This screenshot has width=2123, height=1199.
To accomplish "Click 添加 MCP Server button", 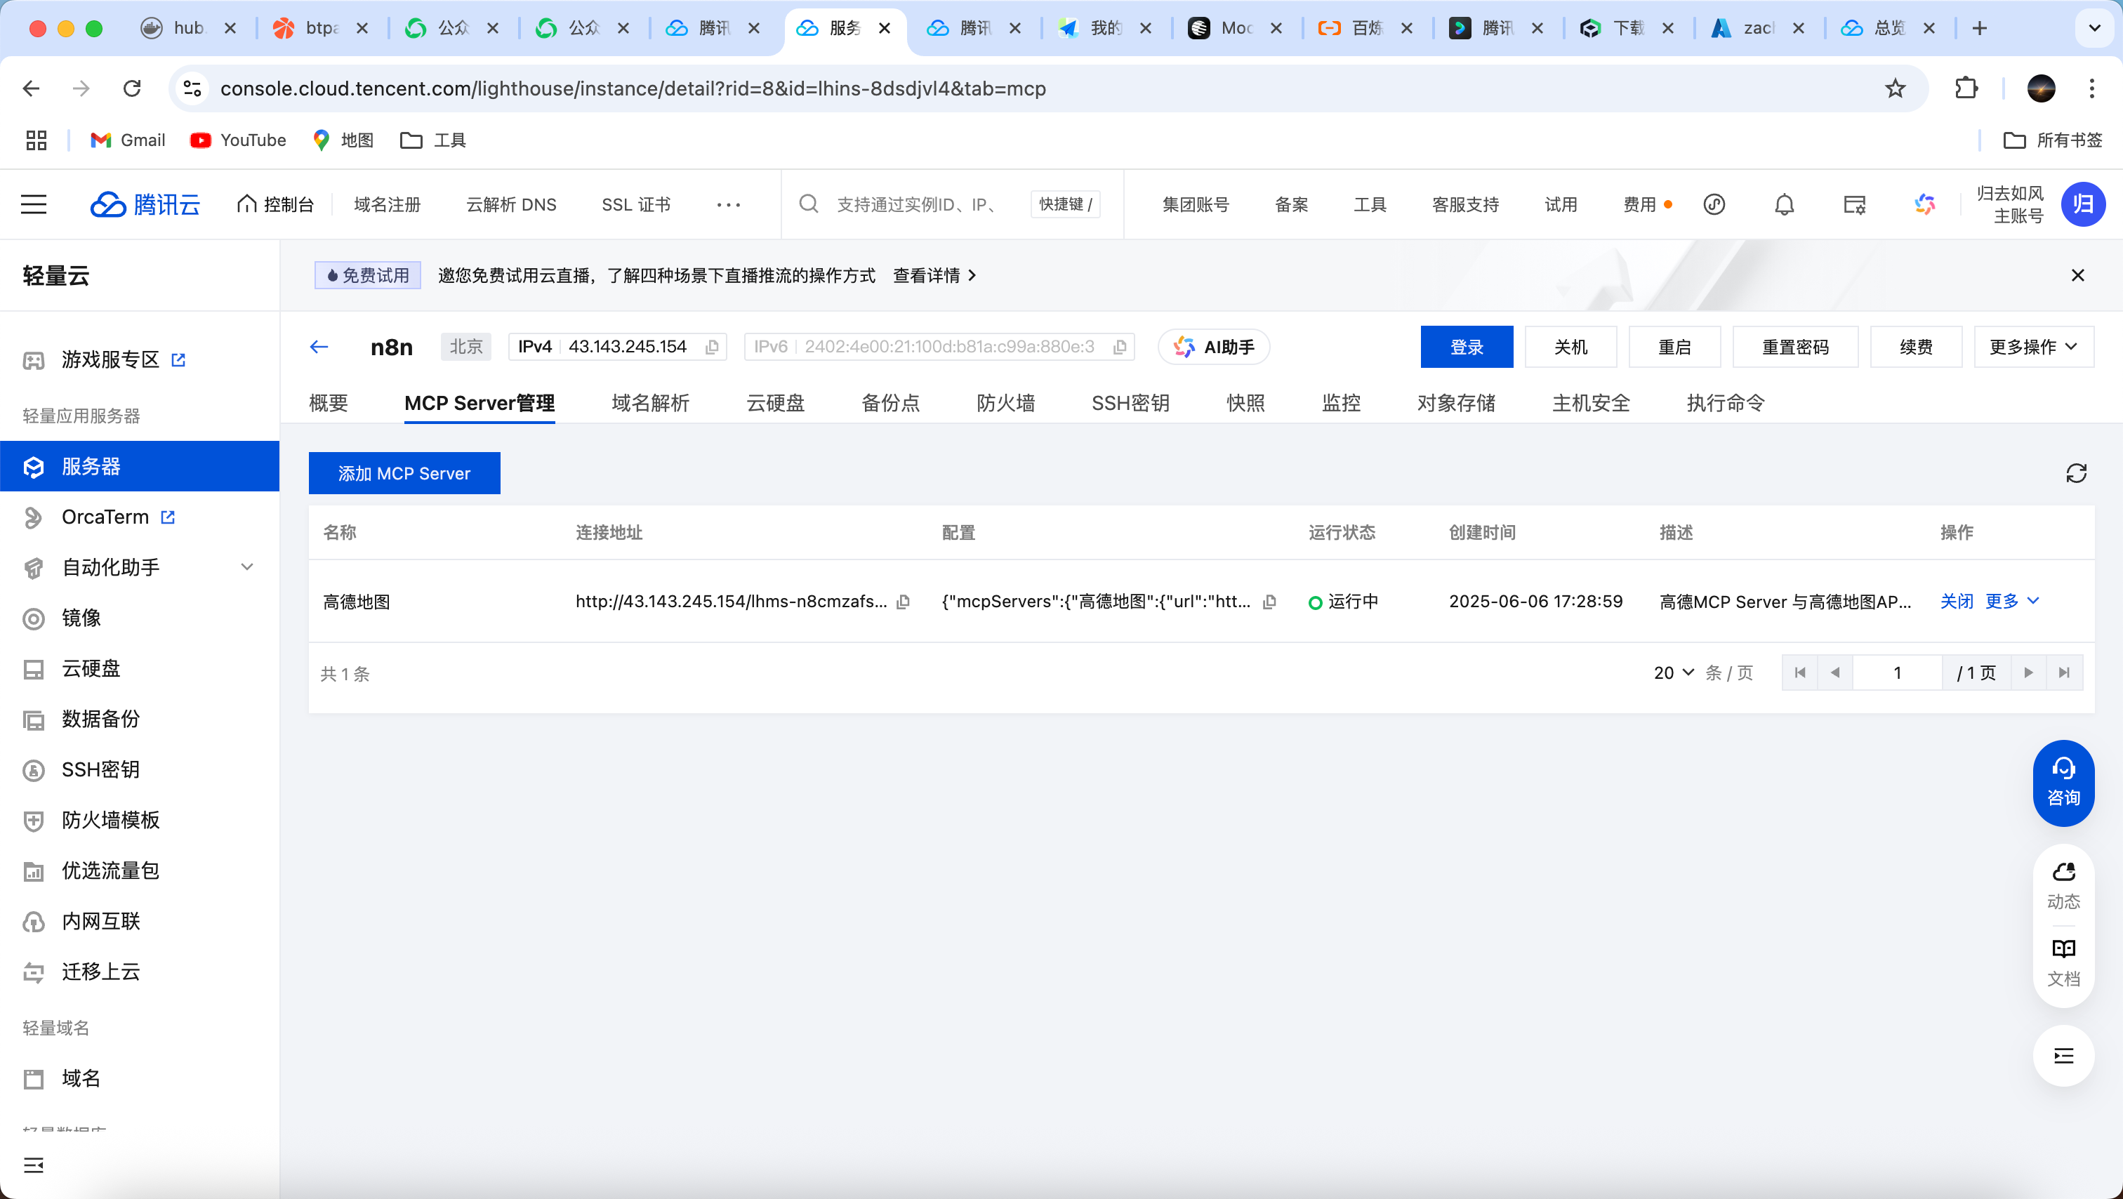I will (x=404, y=473).
